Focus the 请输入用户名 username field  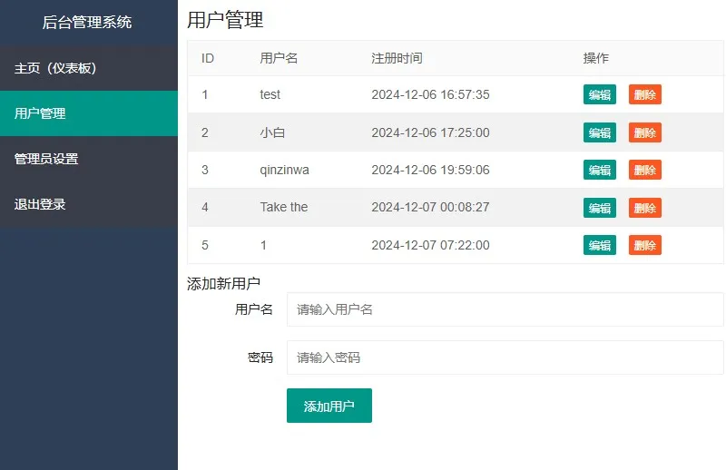click(505, 309)
